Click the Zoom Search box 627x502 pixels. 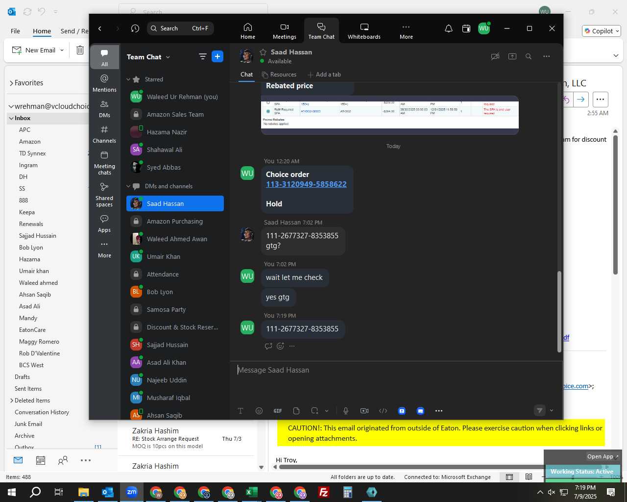(180, 28)
